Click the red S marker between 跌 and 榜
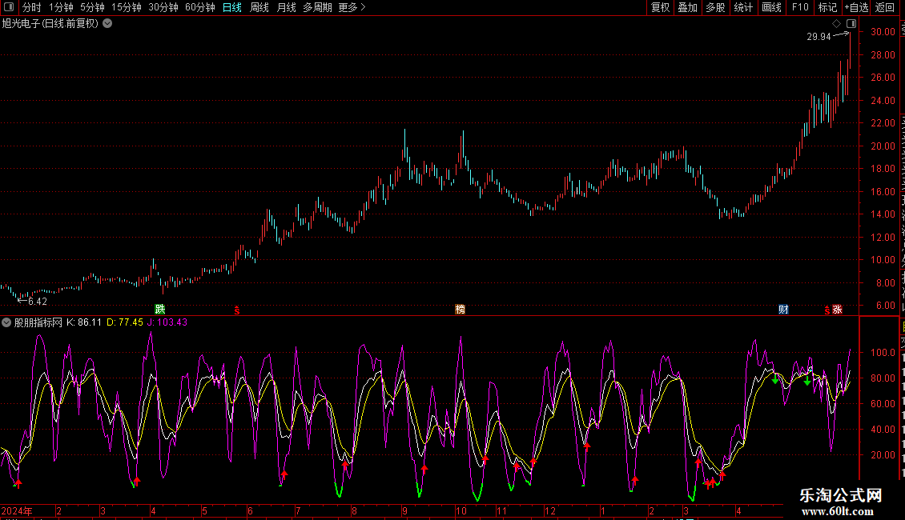 point(236,310)
